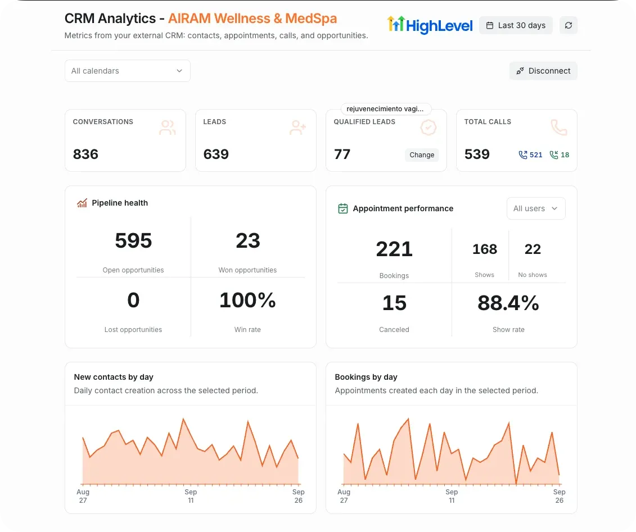Open the Last 30 days date selector

point(516,25)
